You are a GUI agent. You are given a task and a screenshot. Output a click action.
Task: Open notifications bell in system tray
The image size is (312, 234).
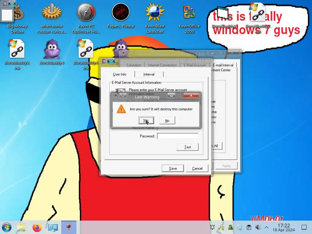click(212, 227)
